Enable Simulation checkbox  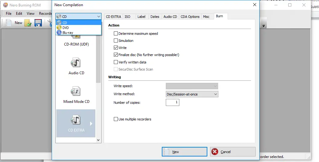click(116, 41)
